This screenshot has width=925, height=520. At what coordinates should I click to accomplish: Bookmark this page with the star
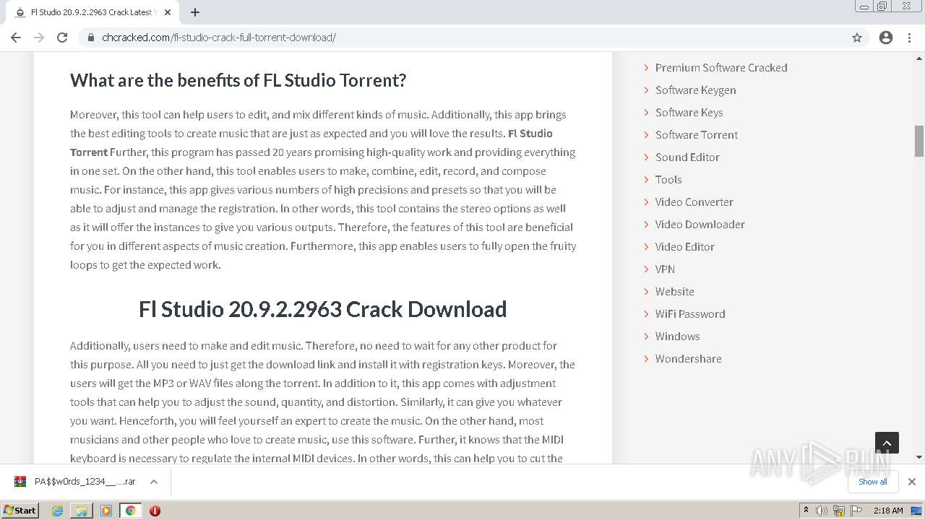(857, 38)
